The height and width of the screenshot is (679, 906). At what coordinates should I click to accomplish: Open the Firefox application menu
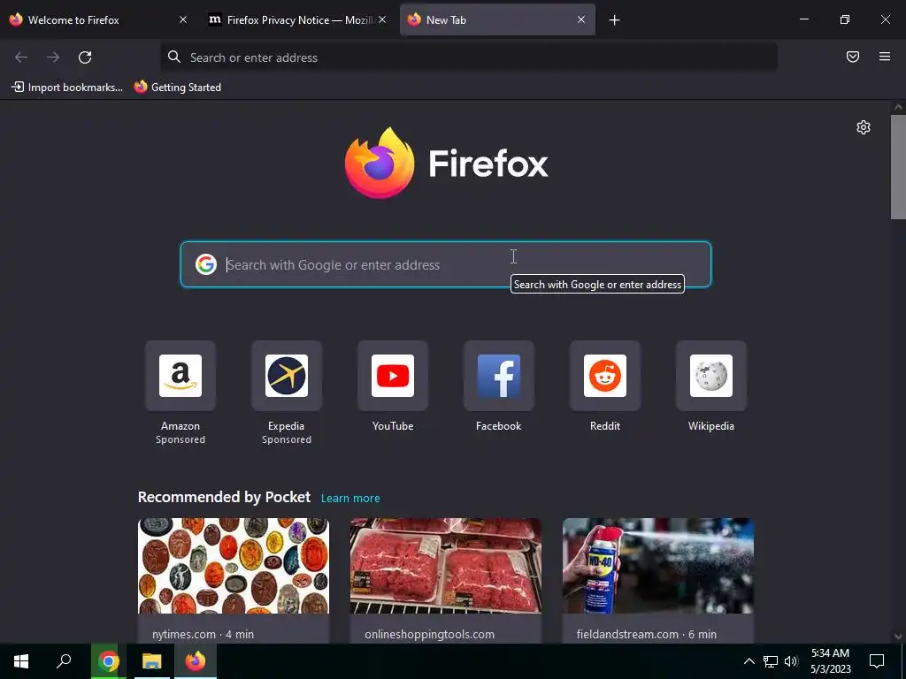(x=884, y=57)
